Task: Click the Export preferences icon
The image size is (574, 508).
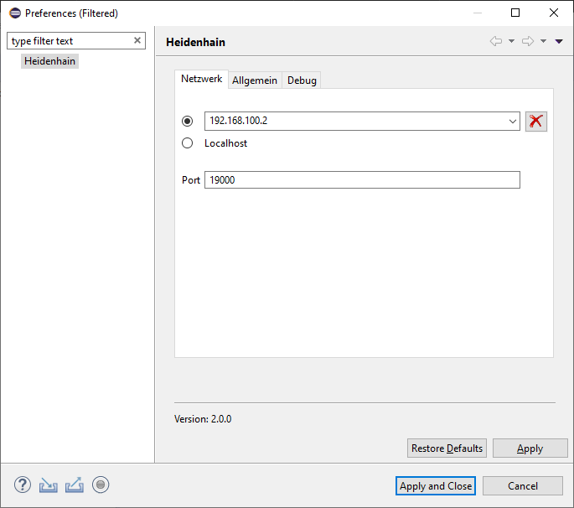Action: (x=75, y=485)
